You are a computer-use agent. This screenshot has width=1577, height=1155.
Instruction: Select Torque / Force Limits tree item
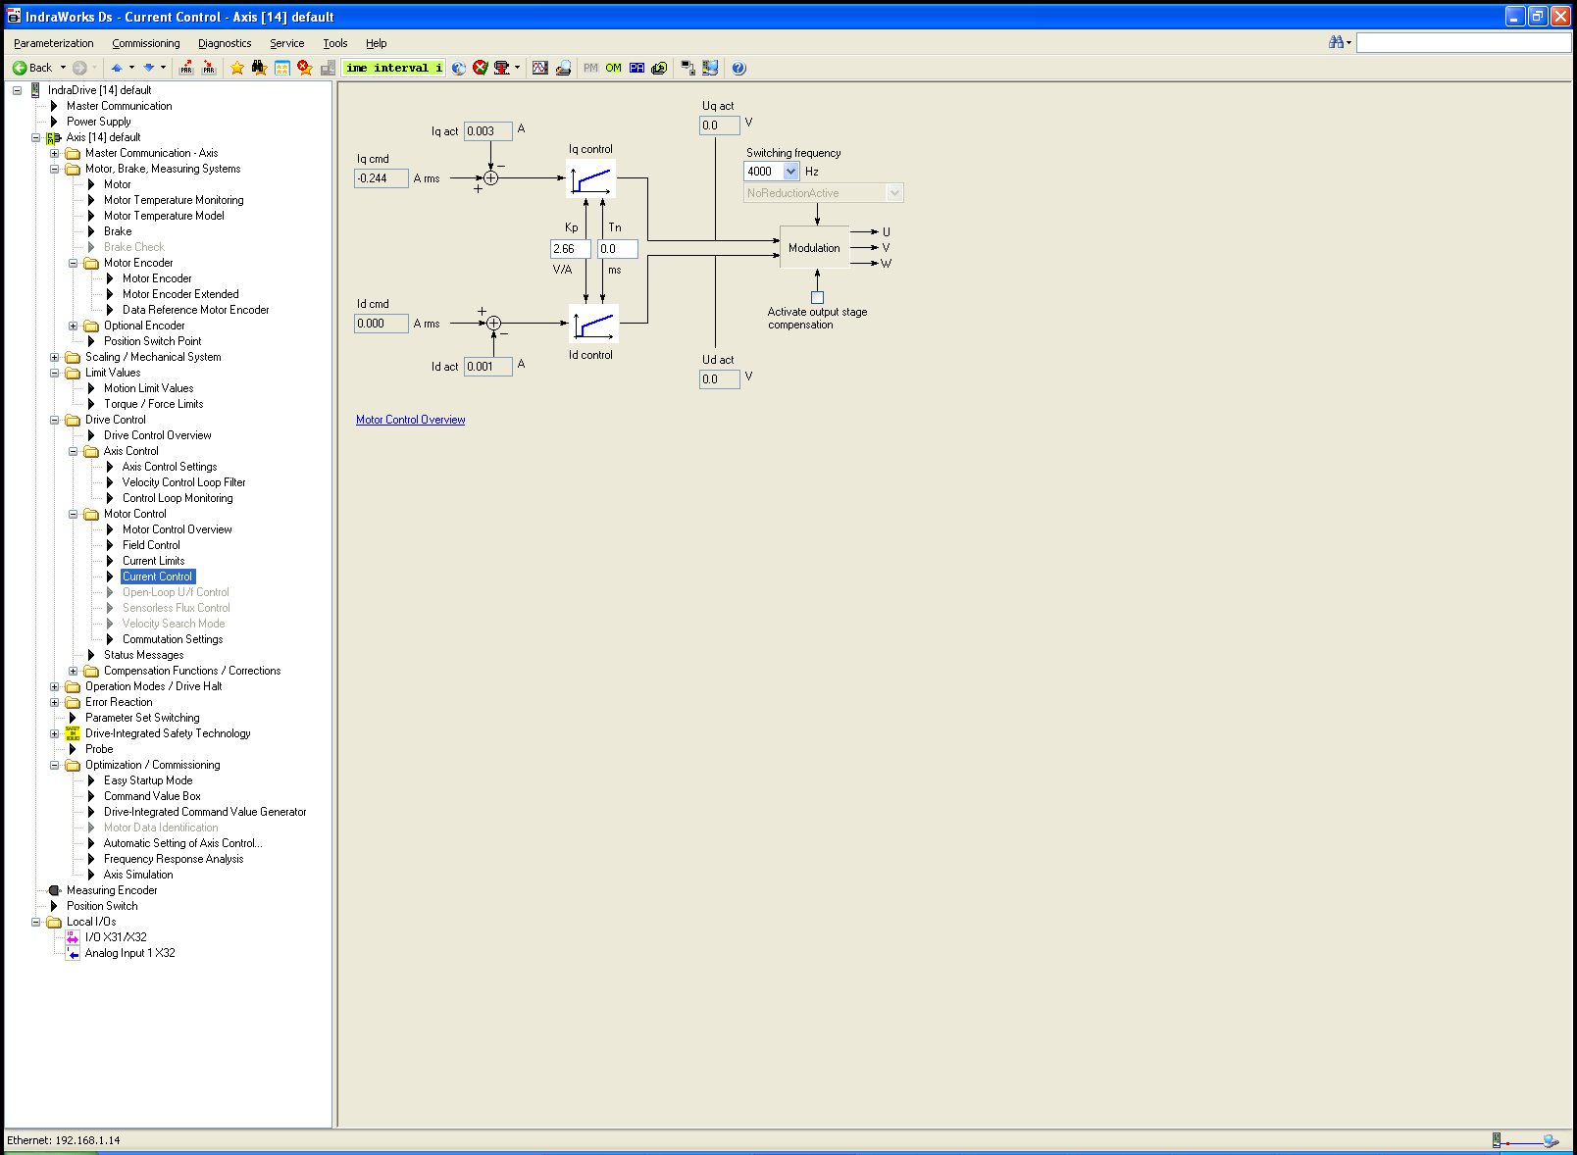(x=153, y=404)
